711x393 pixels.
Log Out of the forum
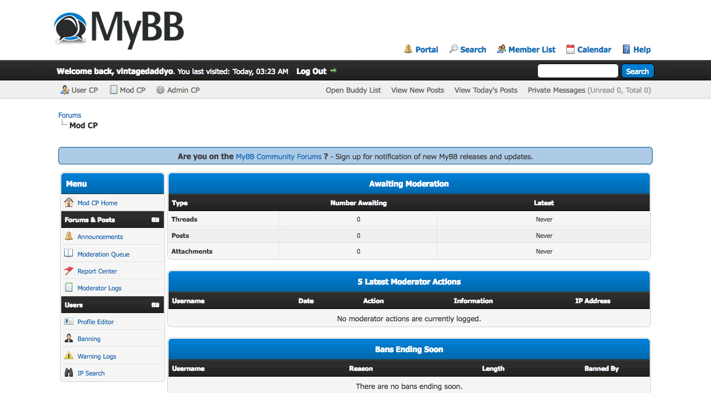pyautogui.click(x=311, y=71)
